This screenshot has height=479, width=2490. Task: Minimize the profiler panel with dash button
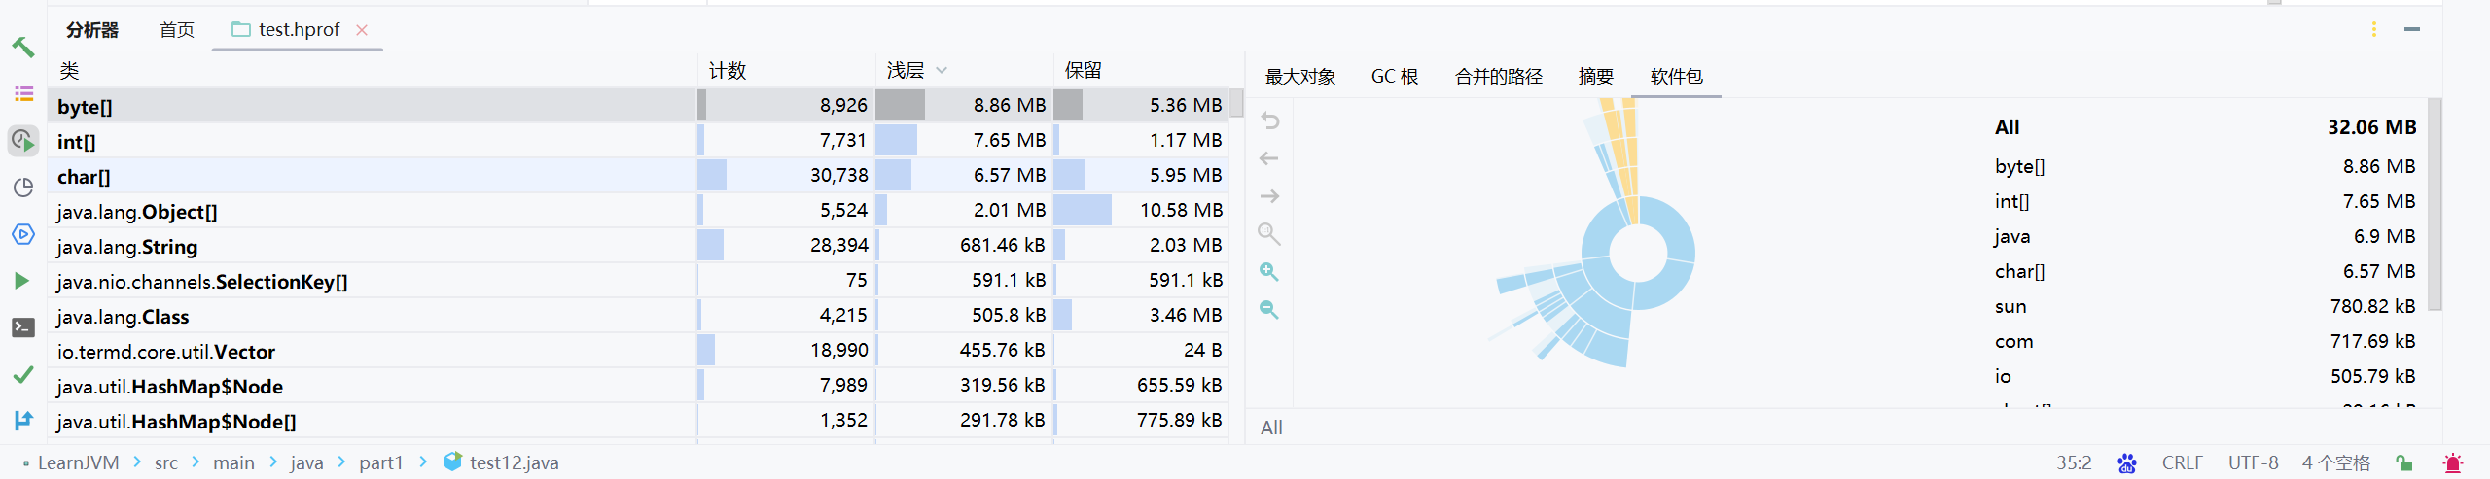[x=2412, y=29]
